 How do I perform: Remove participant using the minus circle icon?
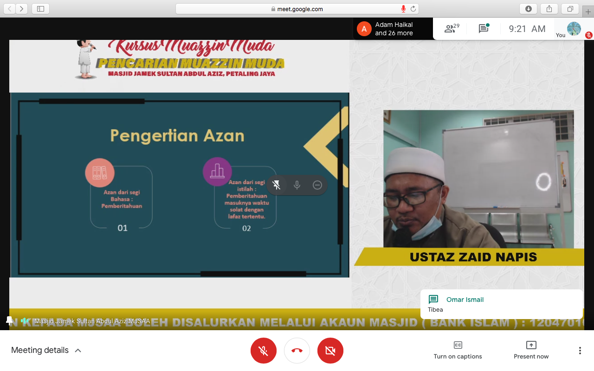(317, 185)
